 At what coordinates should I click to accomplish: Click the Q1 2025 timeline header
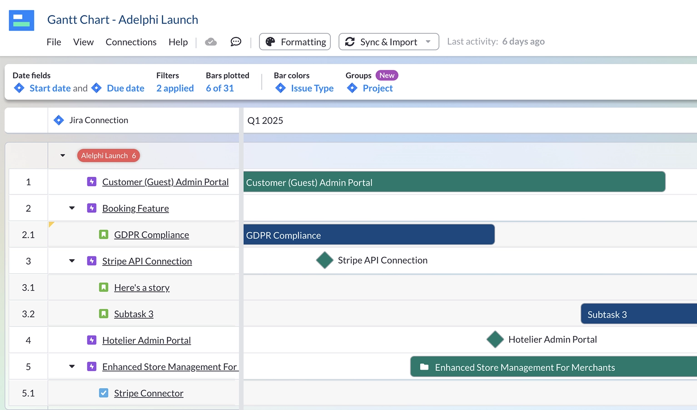(x=265, y=120)
